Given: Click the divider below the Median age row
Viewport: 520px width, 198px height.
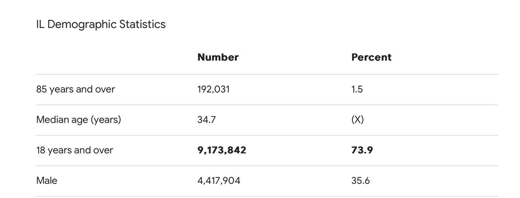Looking at the screenshot, I should pos(267,135).
